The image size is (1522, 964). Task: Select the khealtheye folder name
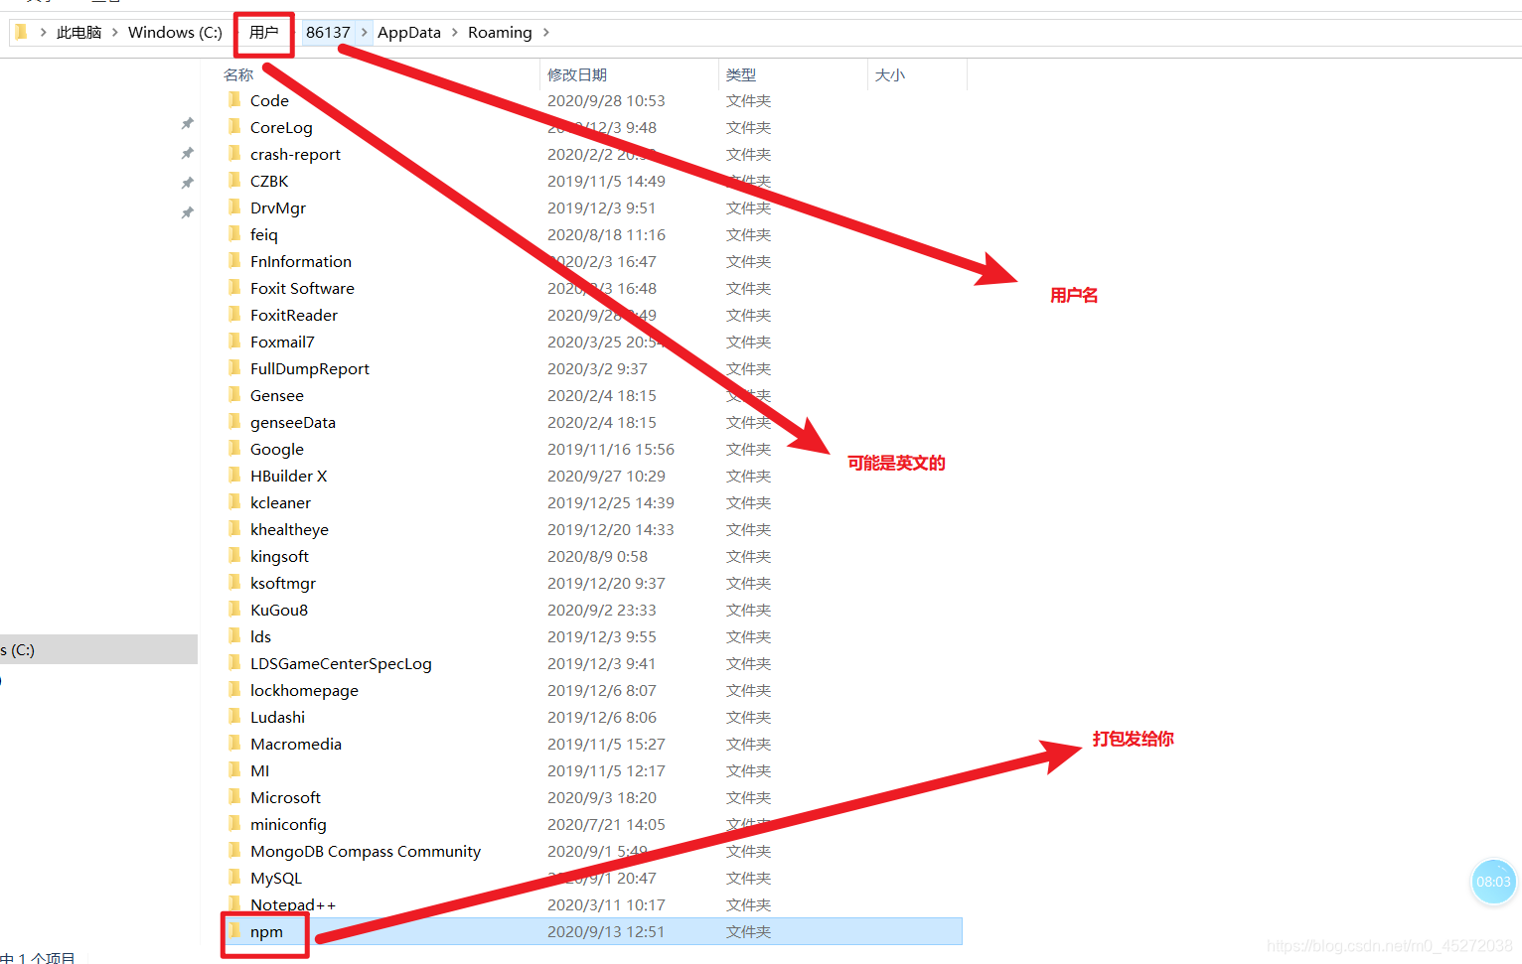289,529
